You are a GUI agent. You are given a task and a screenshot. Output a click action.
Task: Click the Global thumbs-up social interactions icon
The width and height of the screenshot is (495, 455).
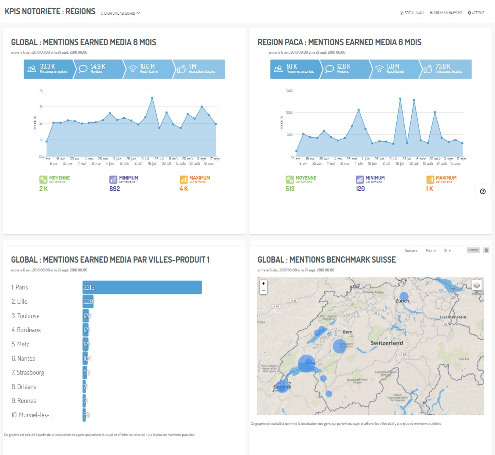point(181,69)
